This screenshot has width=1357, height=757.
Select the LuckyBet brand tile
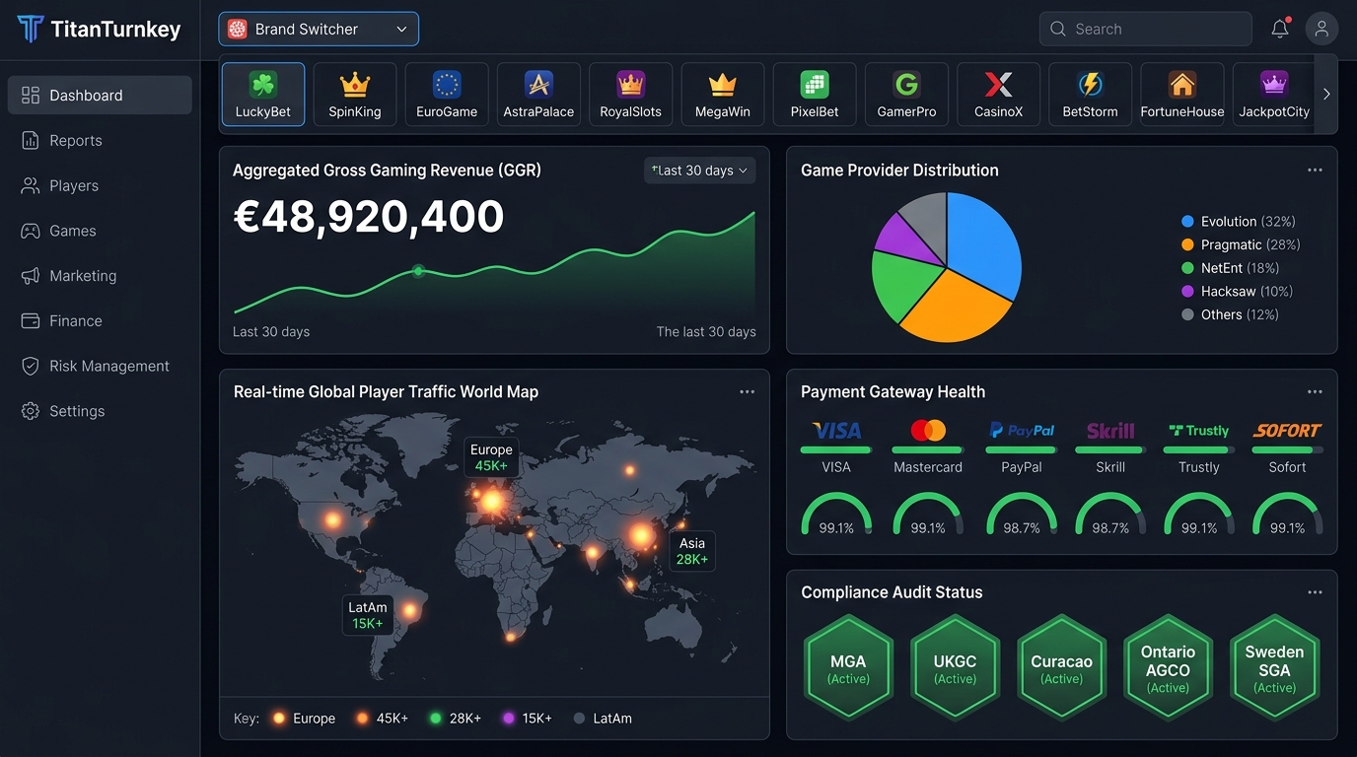pos(263,95)
